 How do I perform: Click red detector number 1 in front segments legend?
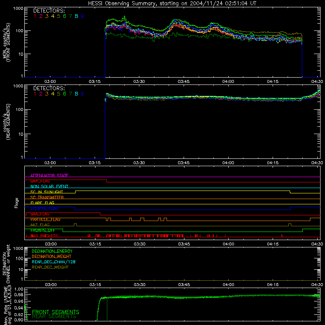point(35,16)
